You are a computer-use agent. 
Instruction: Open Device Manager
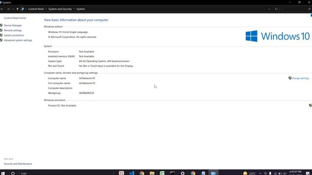pos(13,25)
